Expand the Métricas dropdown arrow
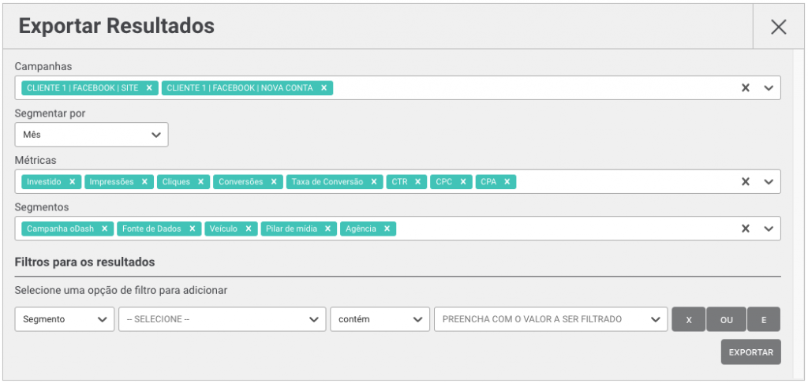808x383 pixels. click(x=769, y=182)
